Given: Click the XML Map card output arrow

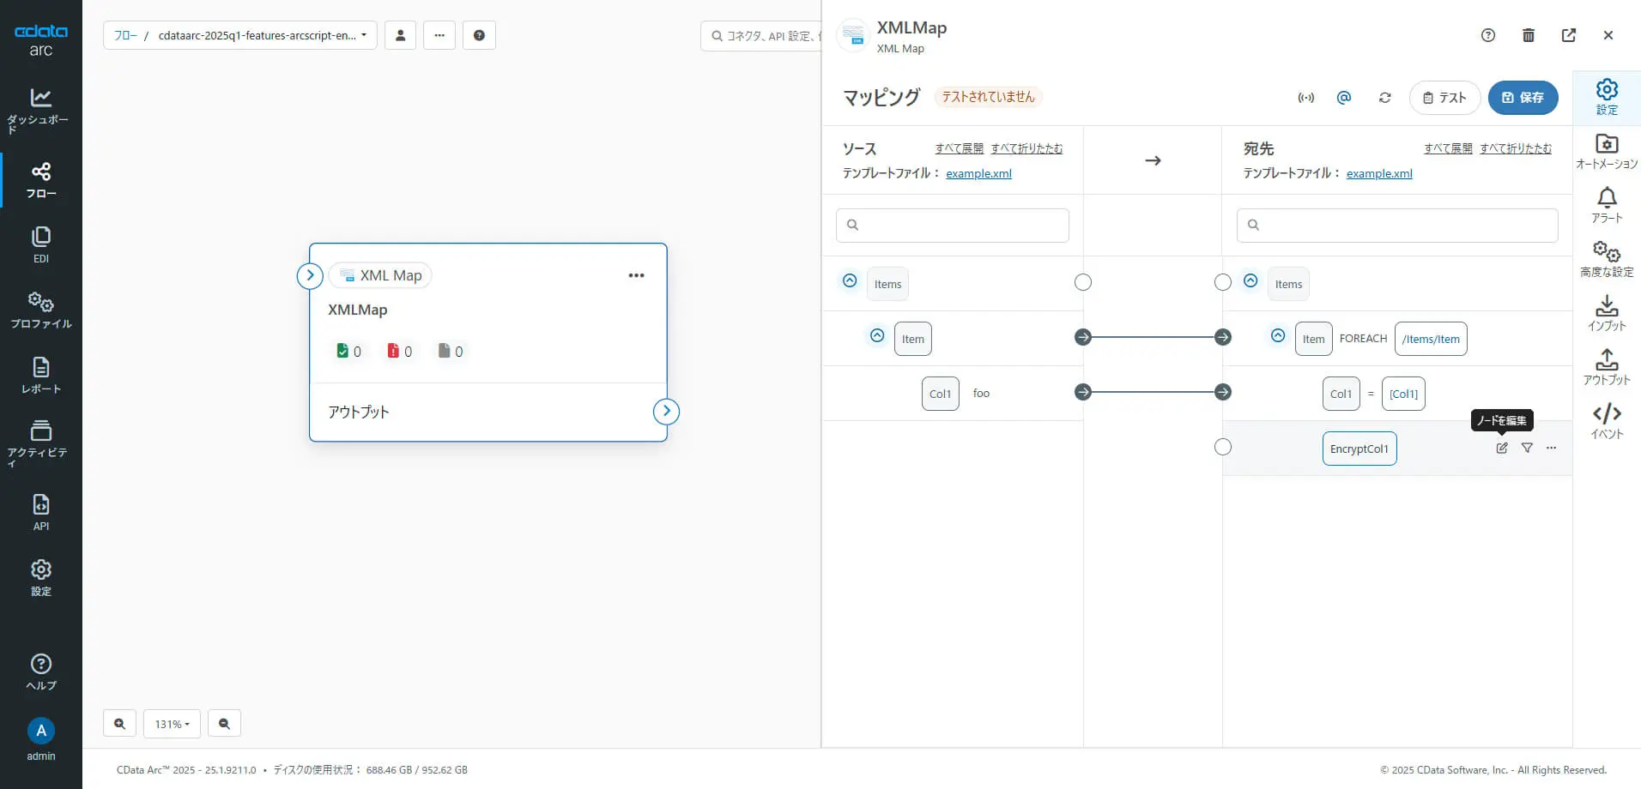Looking at the screenshot, I should coord(666,412).
